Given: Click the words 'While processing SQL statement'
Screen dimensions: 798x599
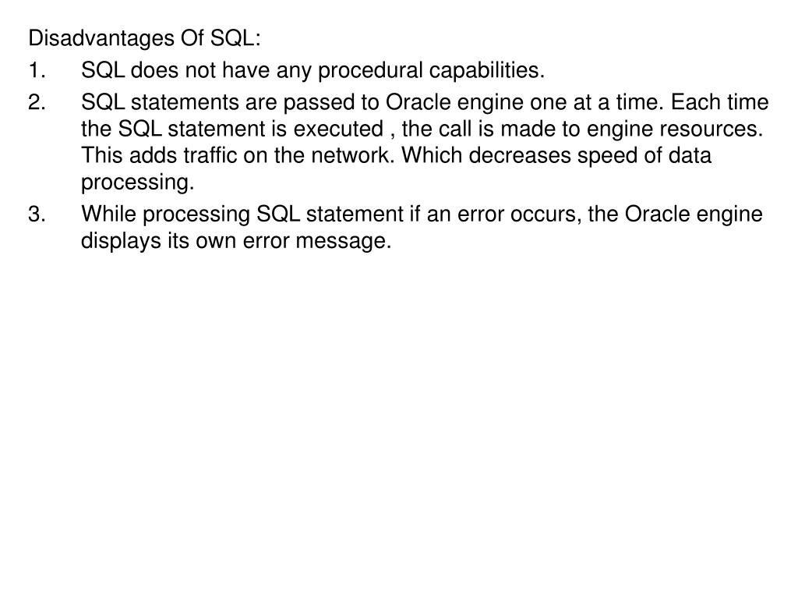Looking at the screenshot, I should pos(242,214).
